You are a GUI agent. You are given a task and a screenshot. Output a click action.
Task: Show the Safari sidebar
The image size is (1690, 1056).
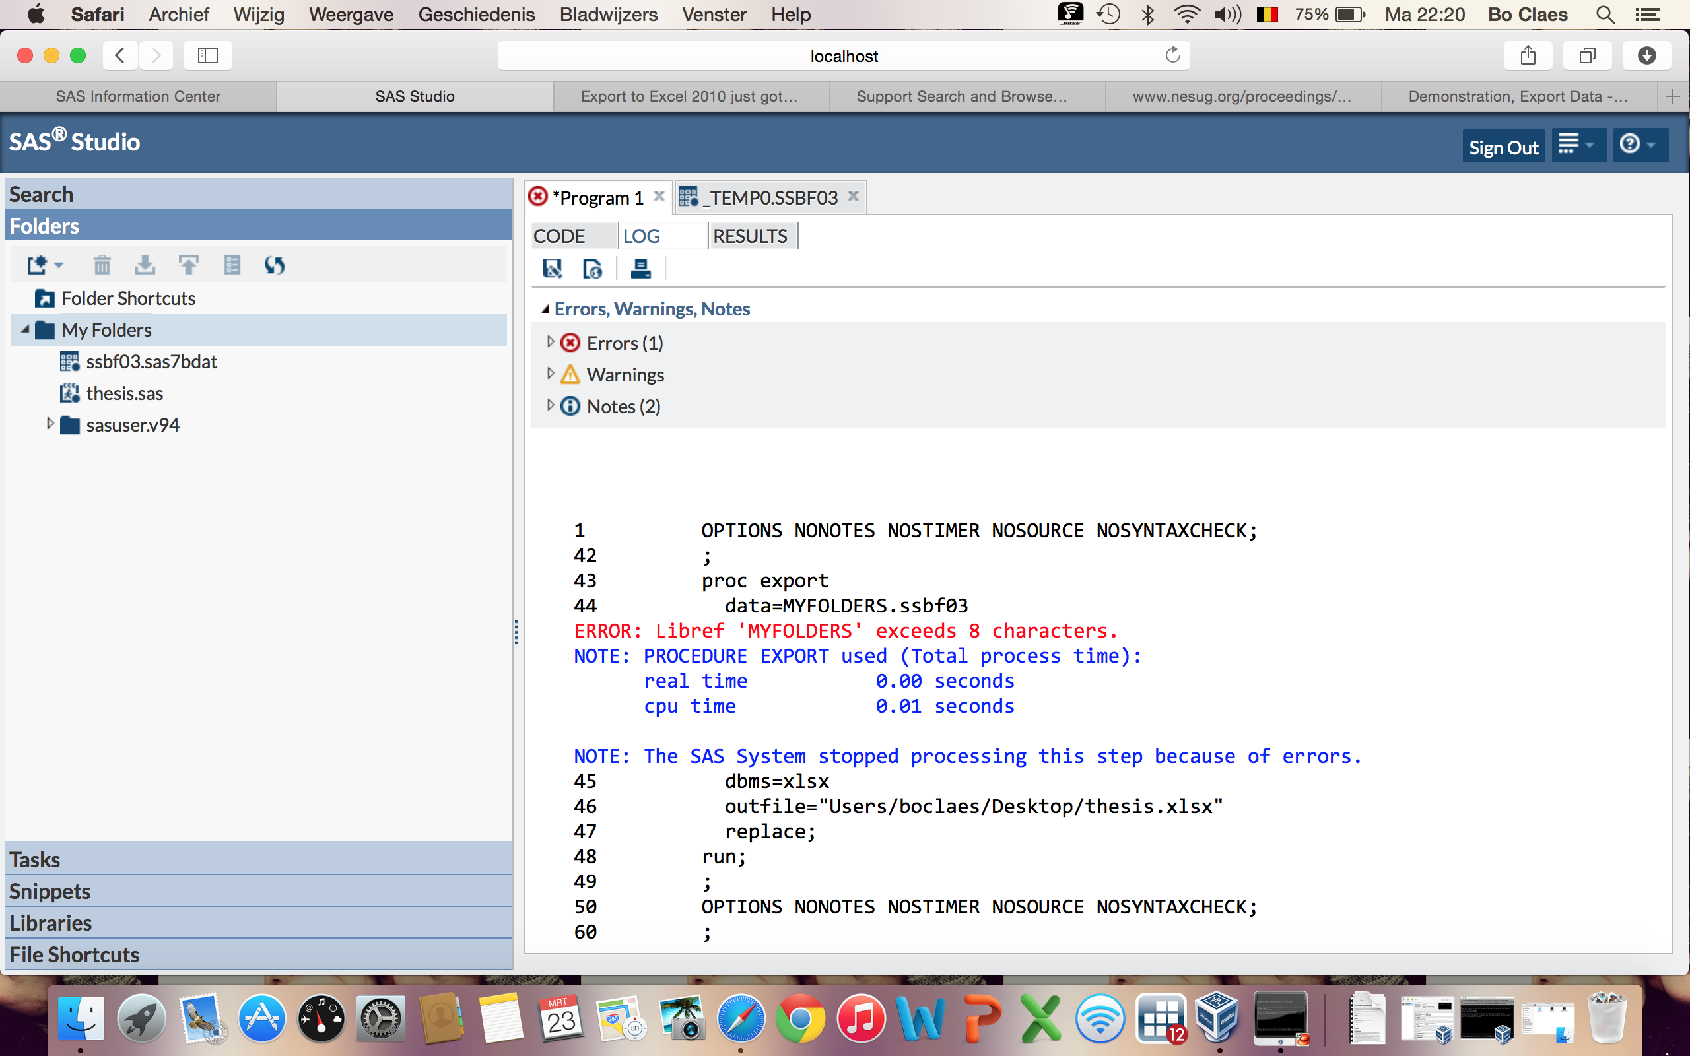[207, 55]
